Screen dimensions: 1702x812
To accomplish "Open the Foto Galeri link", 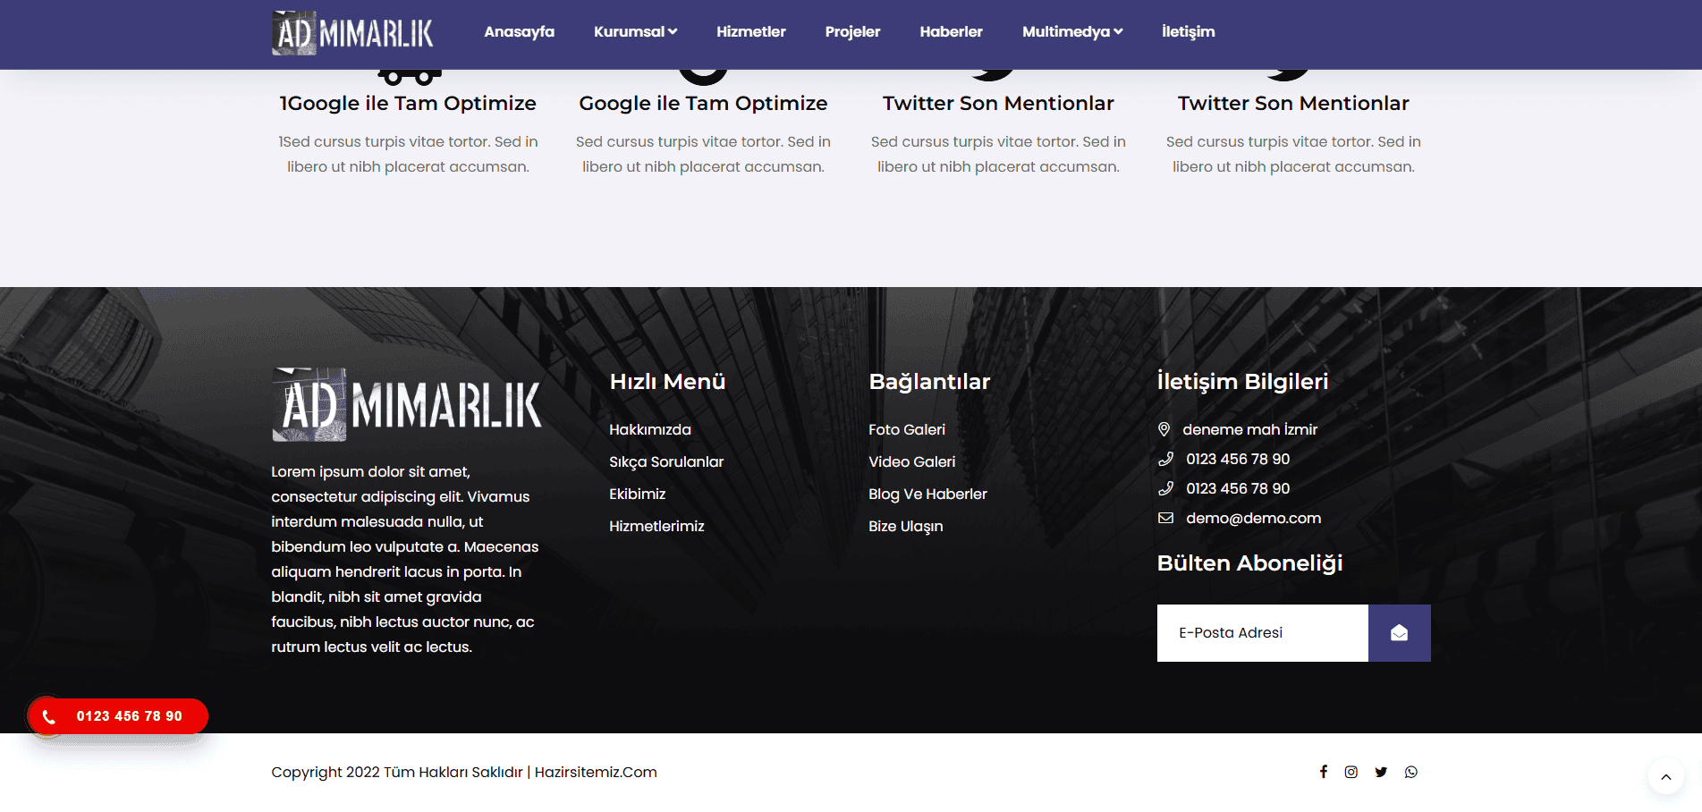I will [907, 429].
